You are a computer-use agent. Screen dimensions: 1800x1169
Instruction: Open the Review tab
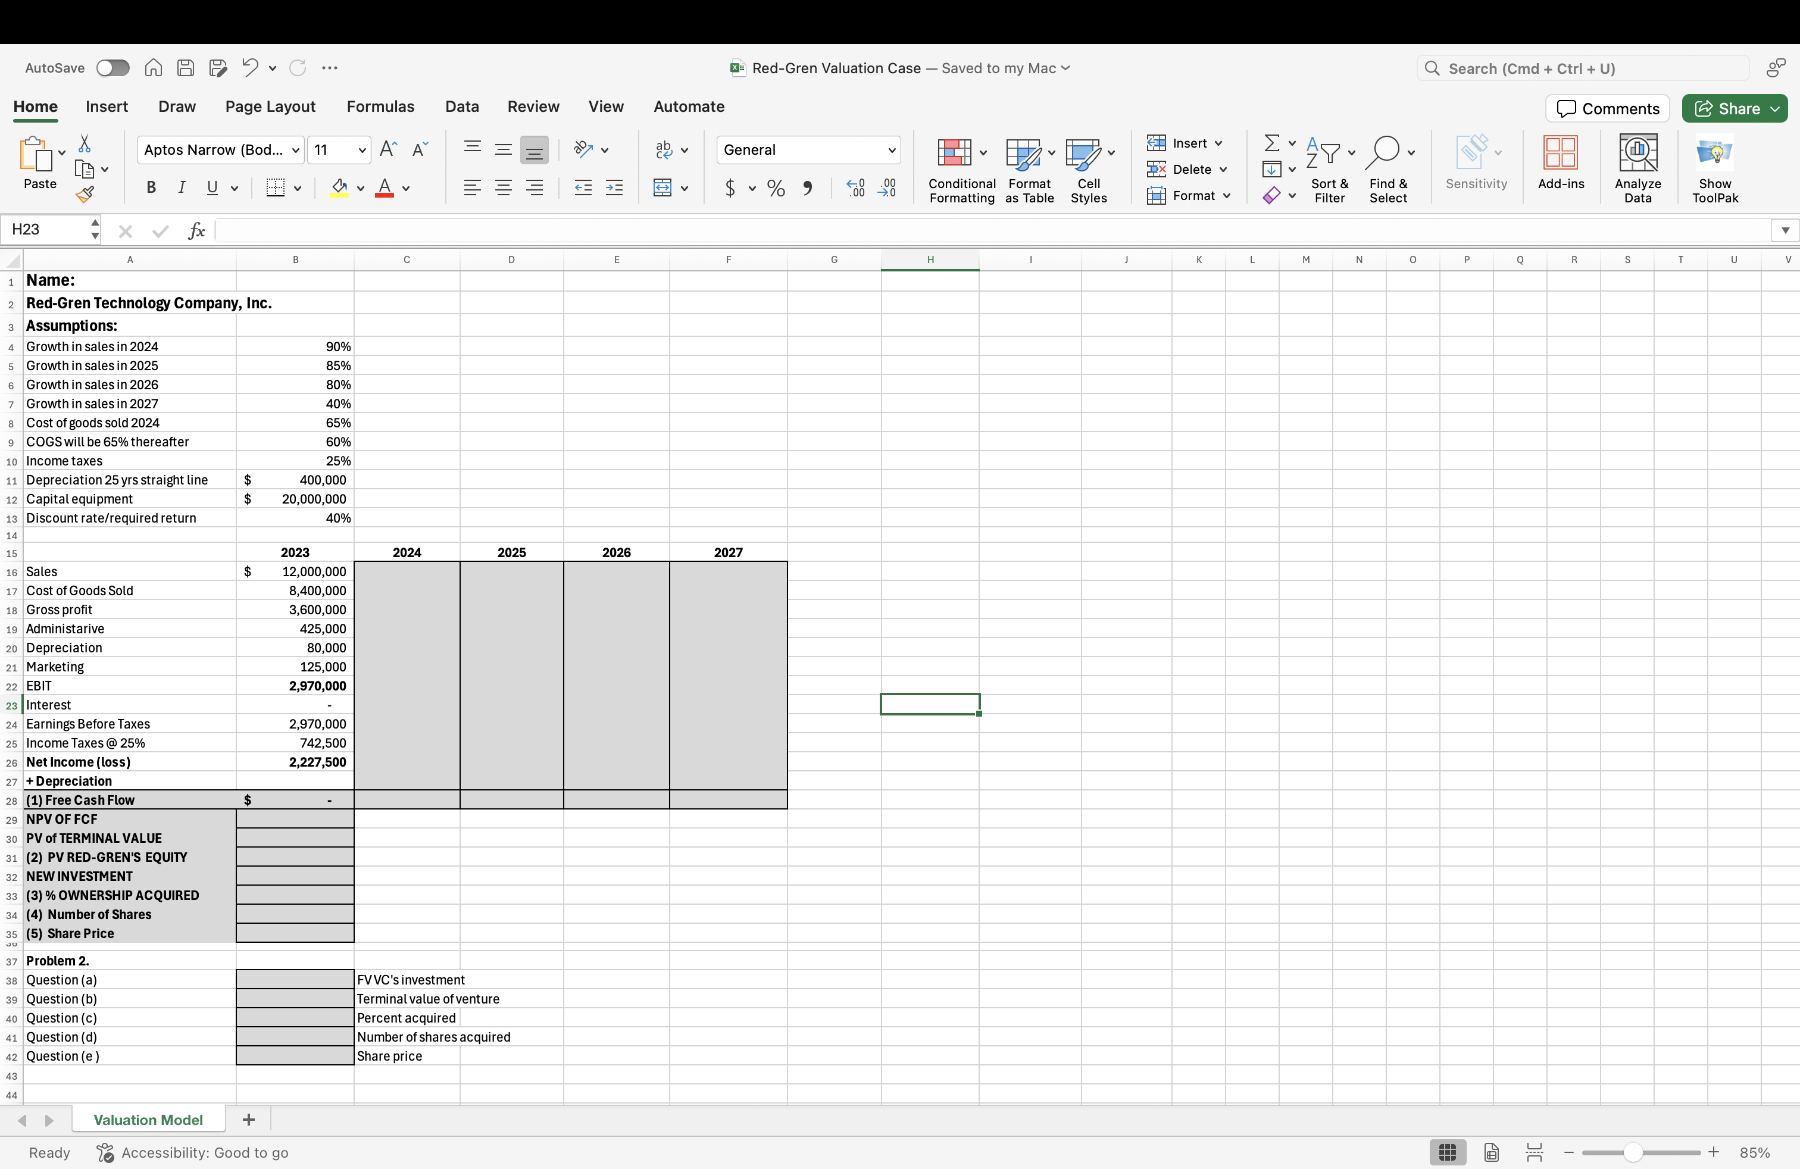[x=533, y=107]
